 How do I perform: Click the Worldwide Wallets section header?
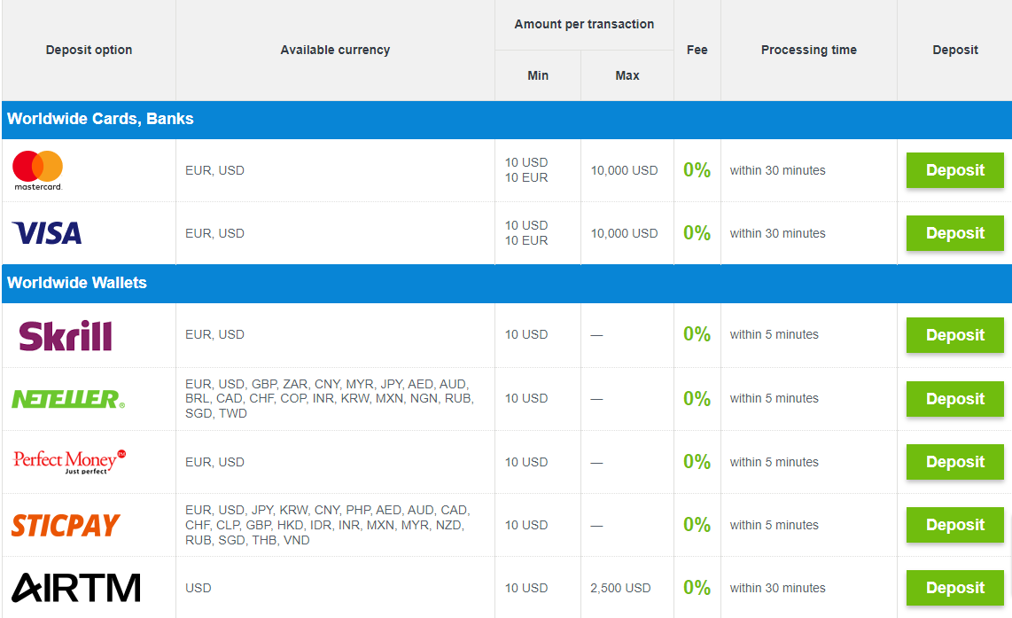pyautogui.click(x=507, y=284)
